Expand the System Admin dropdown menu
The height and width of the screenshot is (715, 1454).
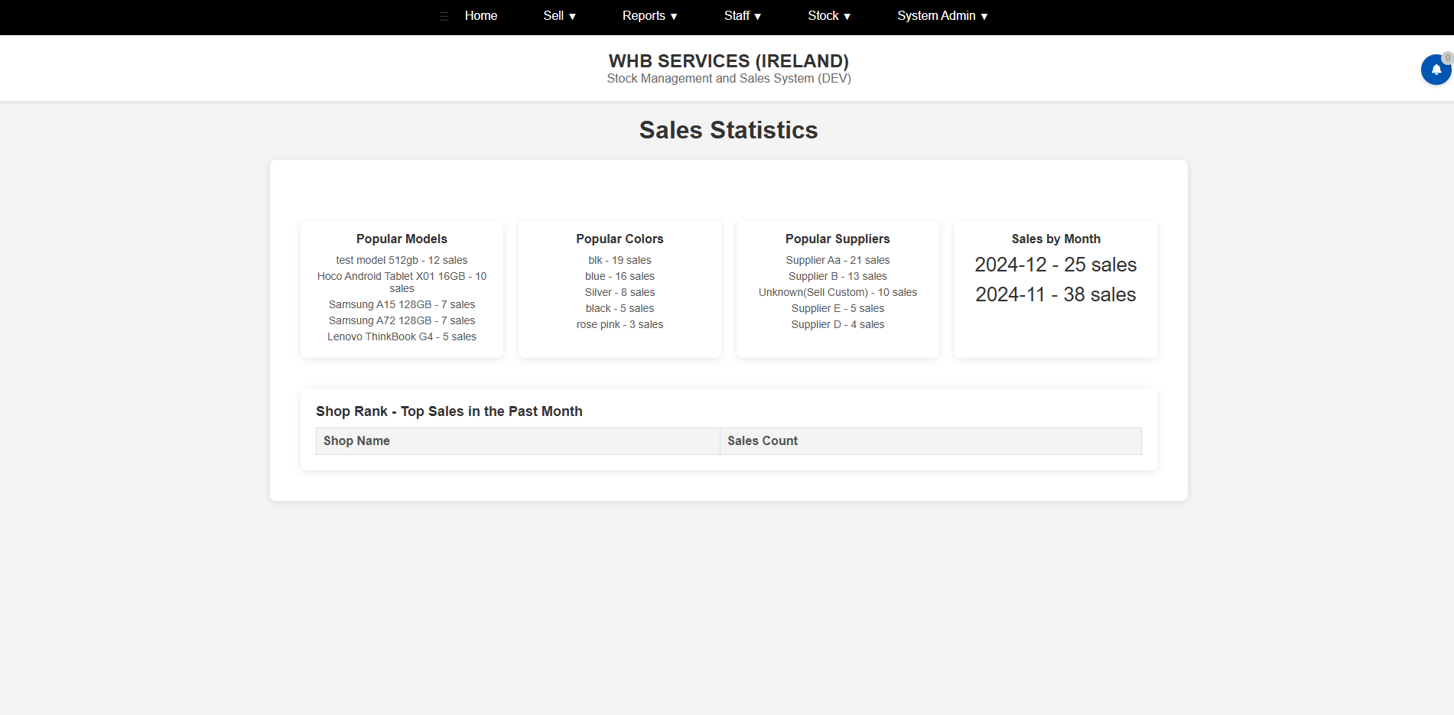click(x=942, y=16)
